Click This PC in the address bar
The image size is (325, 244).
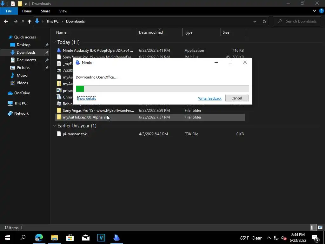point(52,21)
